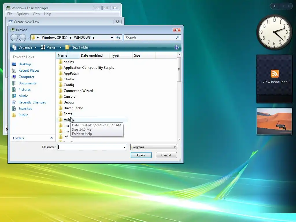
Task: Open the Programs file type dropdown
Action: coord(153,147)
